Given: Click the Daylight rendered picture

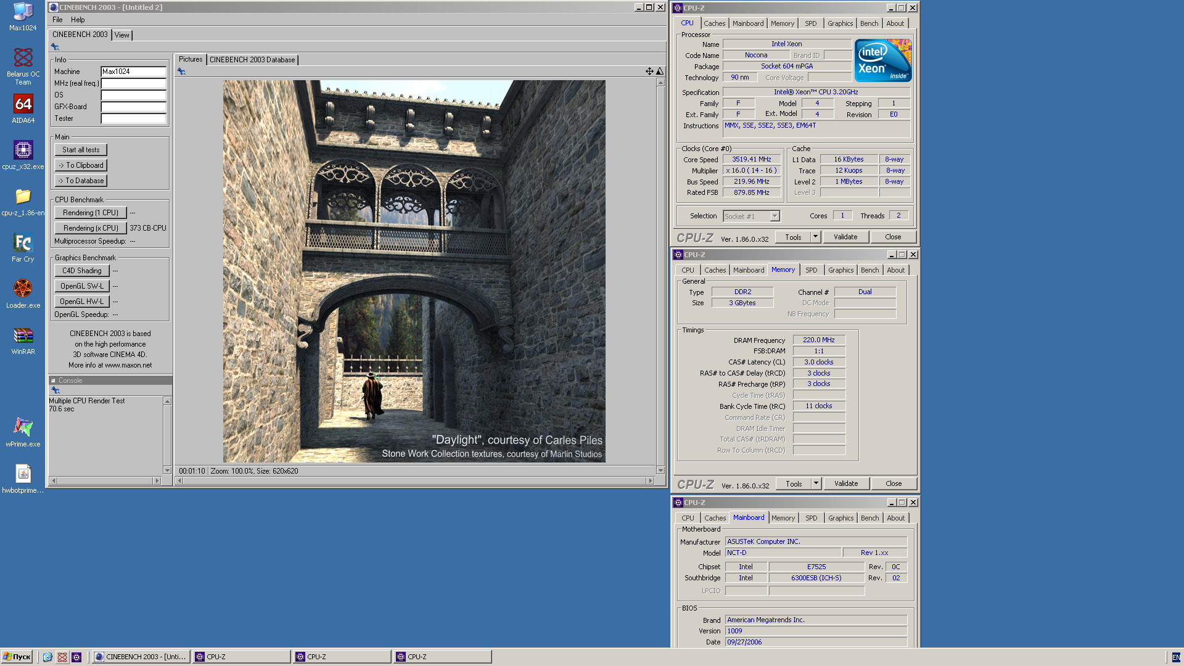Looking at the screenshot, I should 414,271.
